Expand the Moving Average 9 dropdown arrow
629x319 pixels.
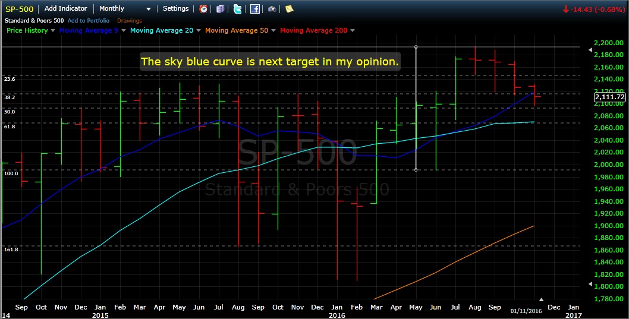click(124, 30)
